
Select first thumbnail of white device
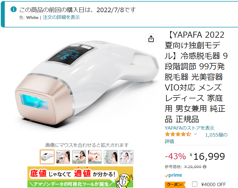pos(47,157)
